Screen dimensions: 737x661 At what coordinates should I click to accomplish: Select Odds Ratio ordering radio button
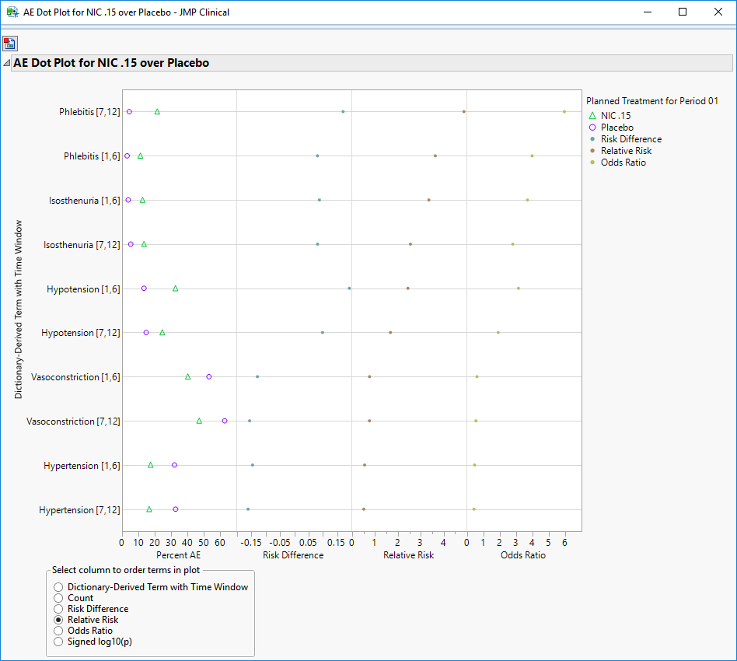(x=58, y=631)
